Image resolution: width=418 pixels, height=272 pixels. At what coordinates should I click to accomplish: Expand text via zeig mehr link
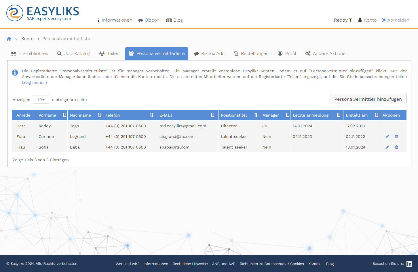point(34,83)
